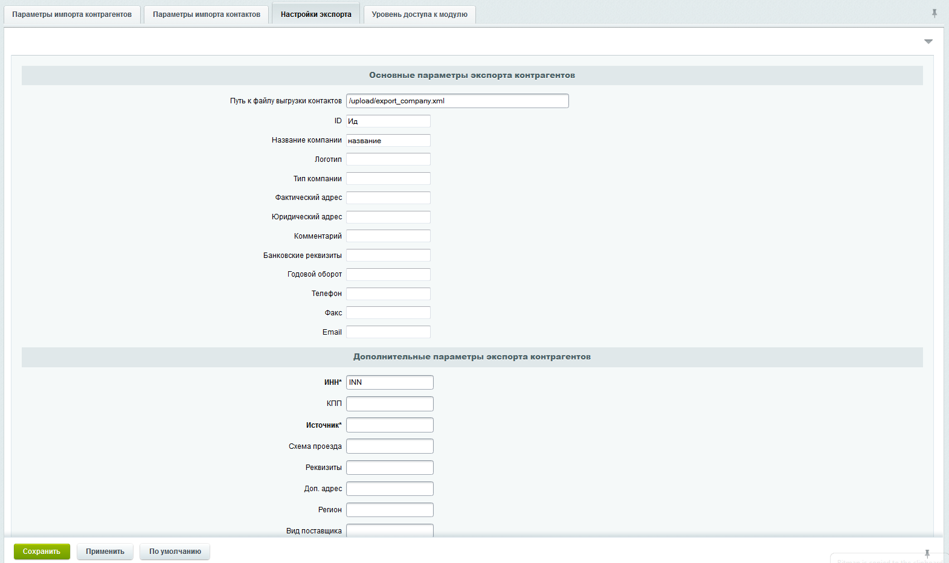Focus the Телефон input field
The width and height of the screenshot is (949, 563).
(388, 294)
